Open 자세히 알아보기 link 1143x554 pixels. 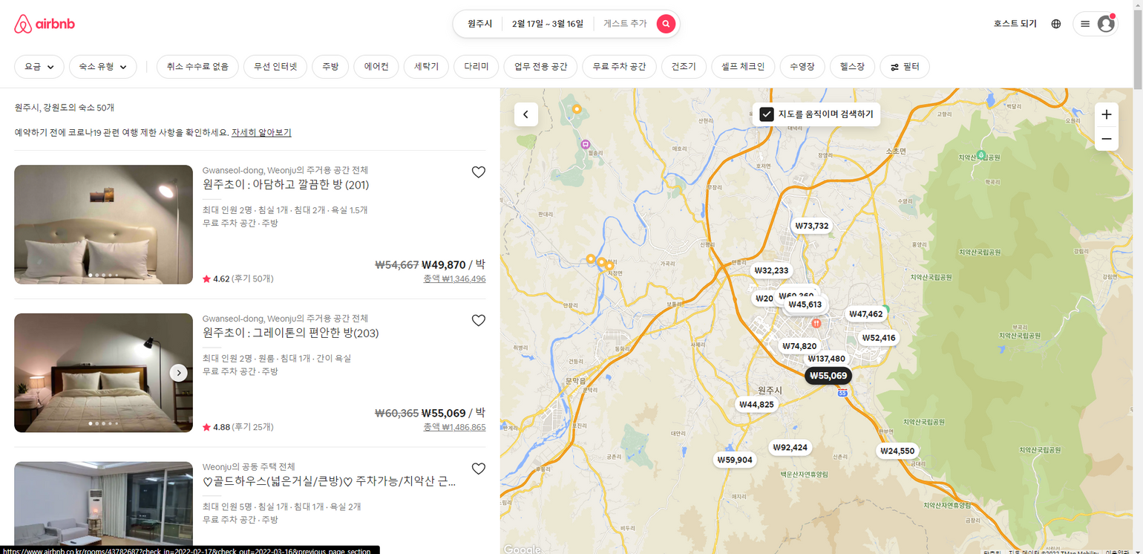click(x=261, y=132)
